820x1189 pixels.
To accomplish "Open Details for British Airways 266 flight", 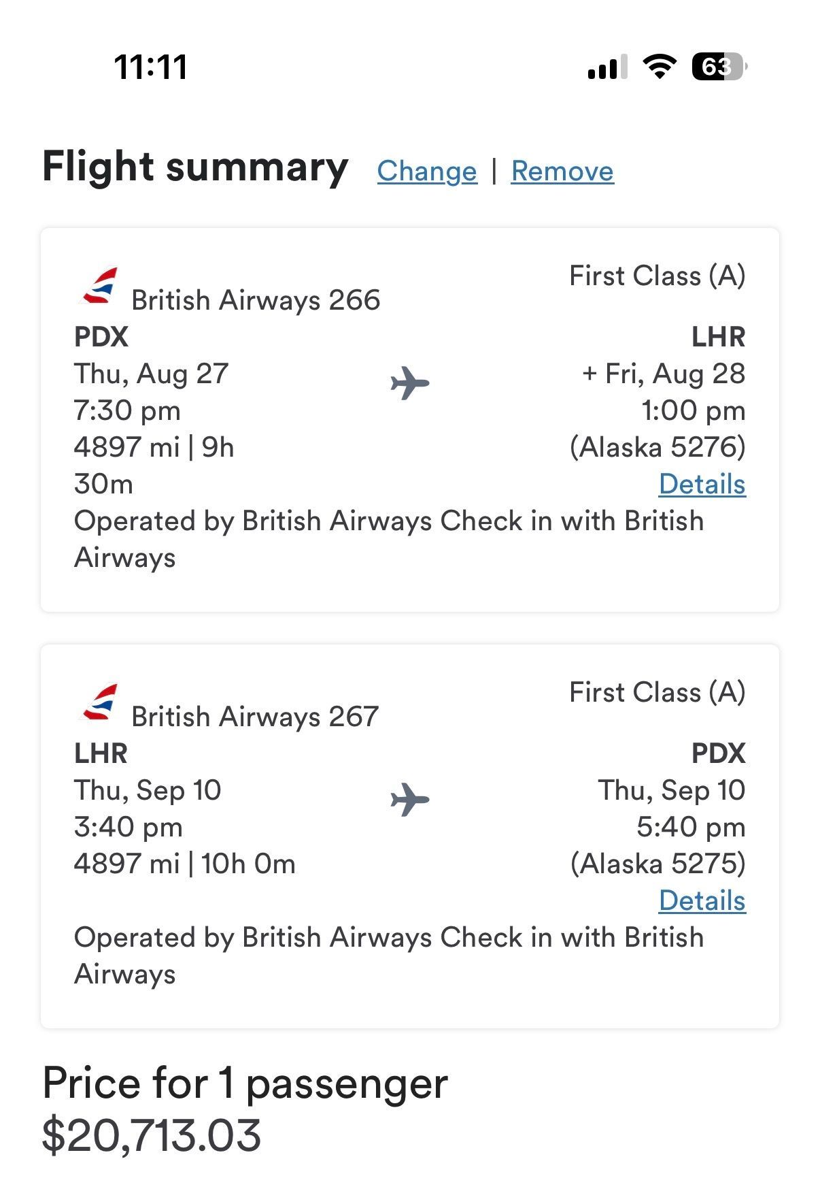I will tap(702, 484).
